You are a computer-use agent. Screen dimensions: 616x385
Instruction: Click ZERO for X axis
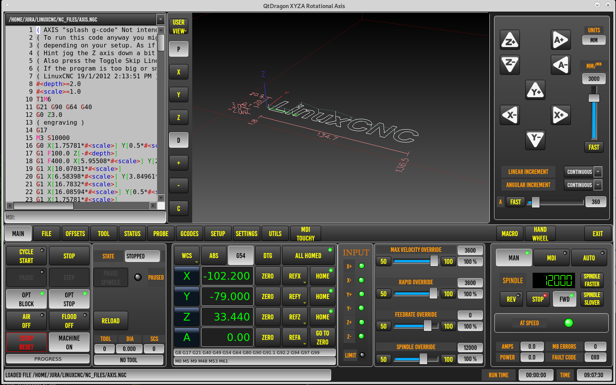point(268,276)
